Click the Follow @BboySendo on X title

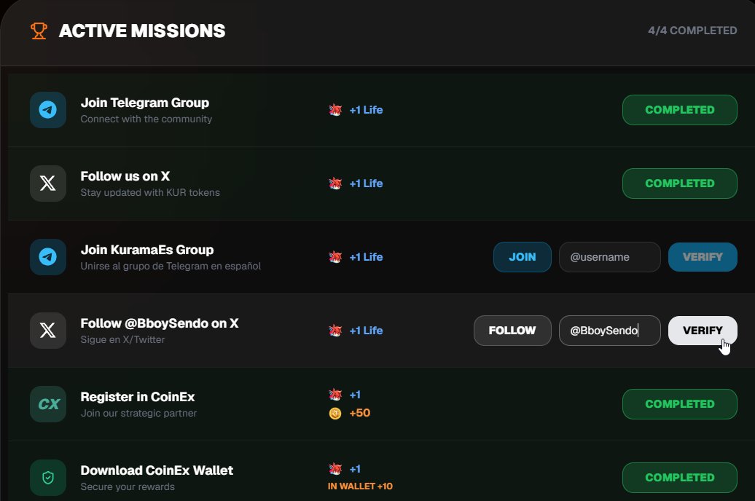click(160, 323)
